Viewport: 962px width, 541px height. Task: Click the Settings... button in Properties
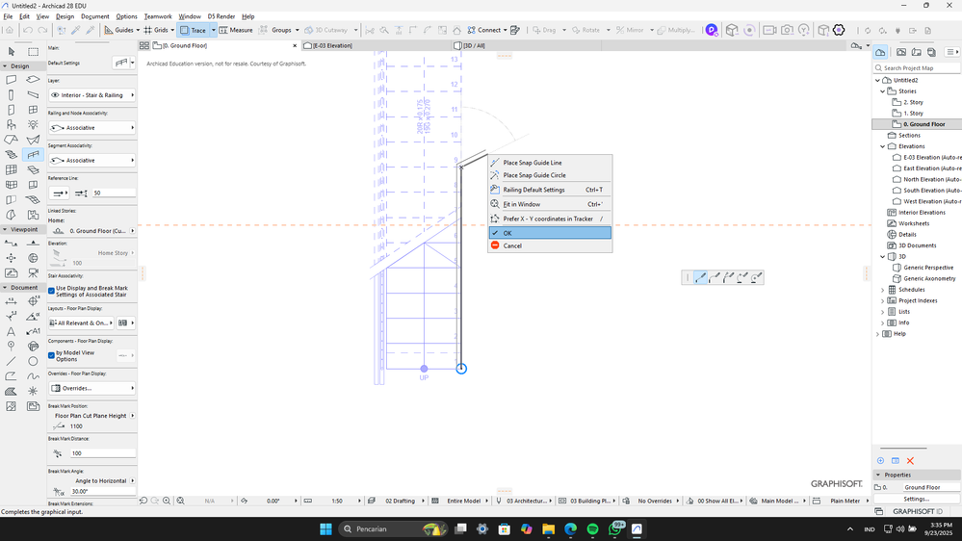917,499
